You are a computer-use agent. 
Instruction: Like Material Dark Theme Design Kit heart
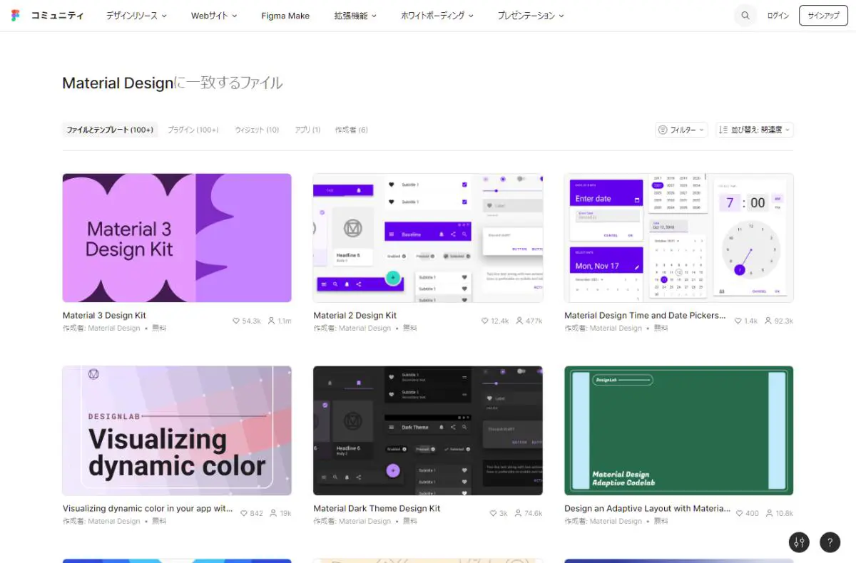click(x=493, y=514)
